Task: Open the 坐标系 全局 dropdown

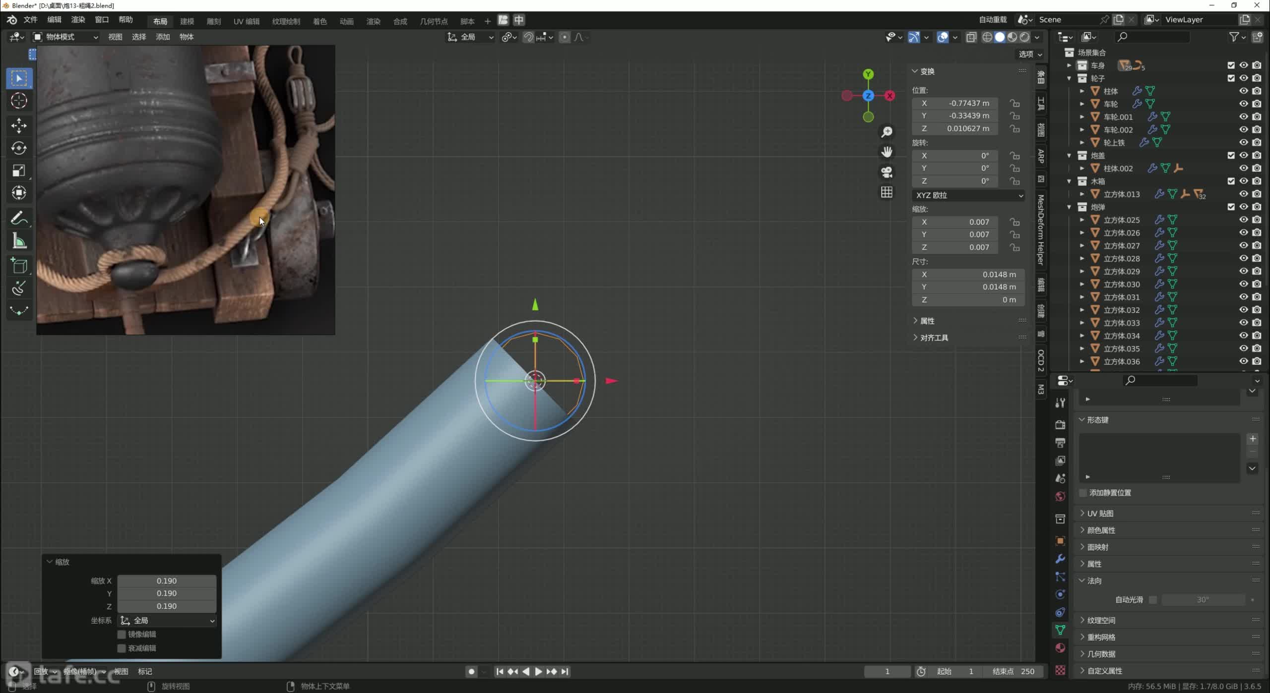Action: (x=167, y=621)
